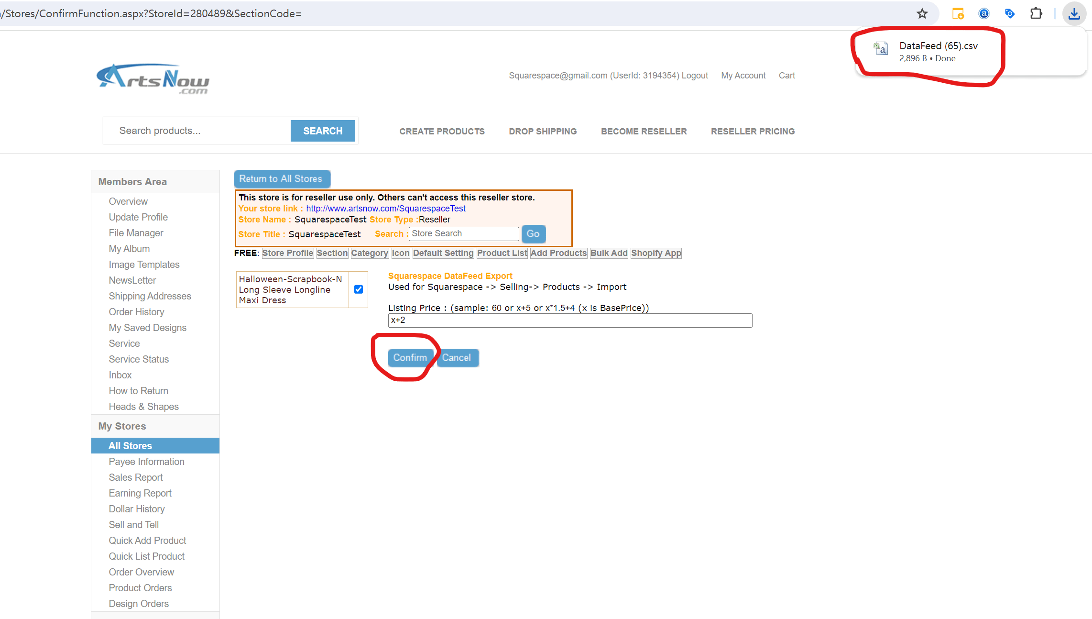Open the DataFeed (65).csv file icon

881,48
